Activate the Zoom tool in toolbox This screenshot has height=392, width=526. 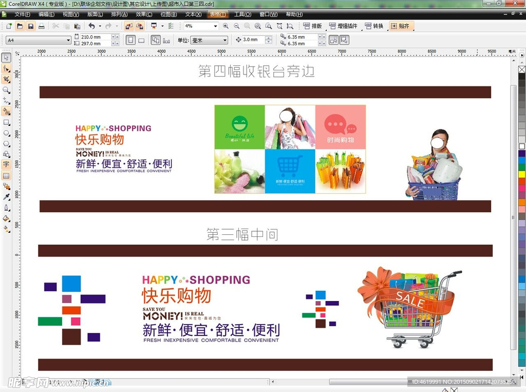click(6, 90)
